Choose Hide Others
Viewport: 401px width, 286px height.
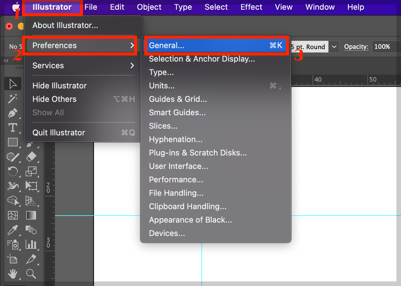pos(84,99)
